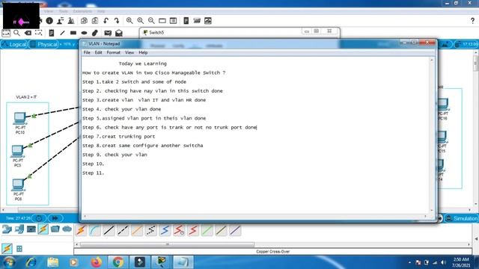Screen dimensions: 479x269
Task: Open the Format menu in Notepad
Action: click(113, 52)
